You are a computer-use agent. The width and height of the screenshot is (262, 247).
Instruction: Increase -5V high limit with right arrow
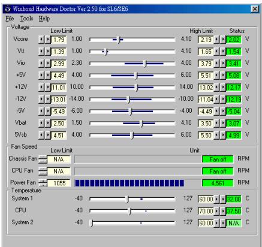[223, 112]
